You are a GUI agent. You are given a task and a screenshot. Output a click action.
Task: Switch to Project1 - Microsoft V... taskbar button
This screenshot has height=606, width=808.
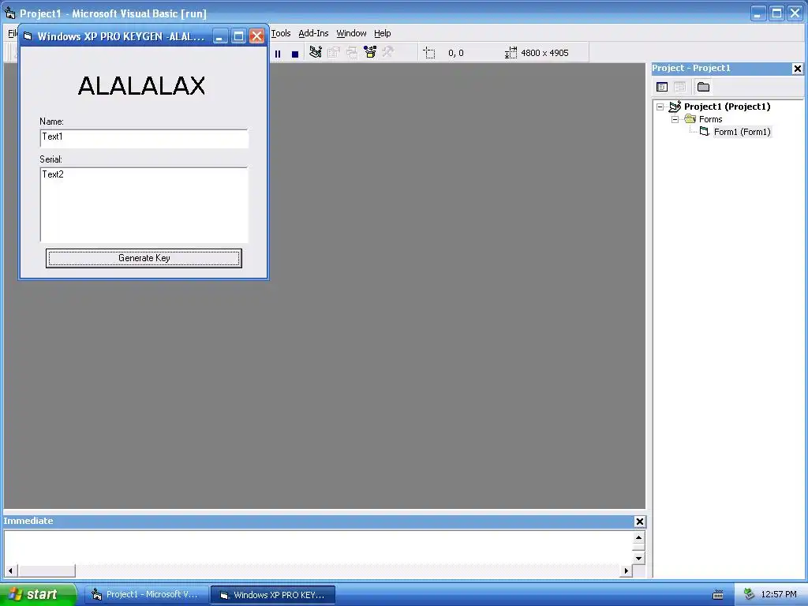coord(147,595)
